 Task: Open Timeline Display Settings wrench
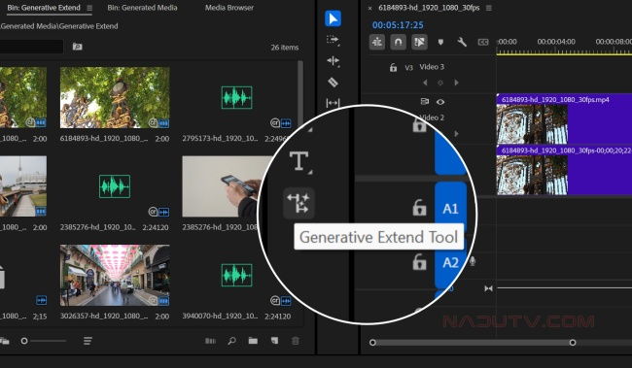(x=462, y=42)
